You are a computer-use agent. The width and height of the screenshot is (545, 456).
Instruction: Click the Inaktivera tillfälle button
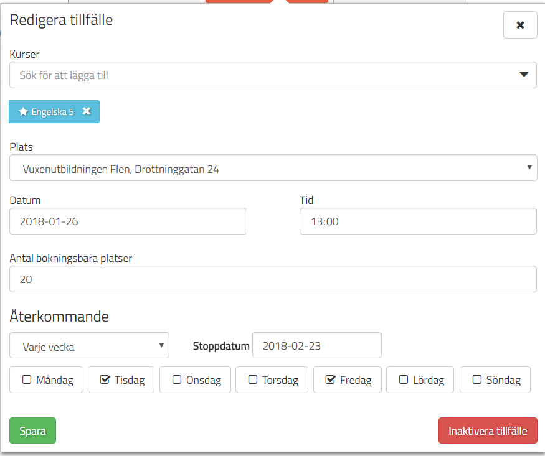pyautogui.click(x=487, y=430)
